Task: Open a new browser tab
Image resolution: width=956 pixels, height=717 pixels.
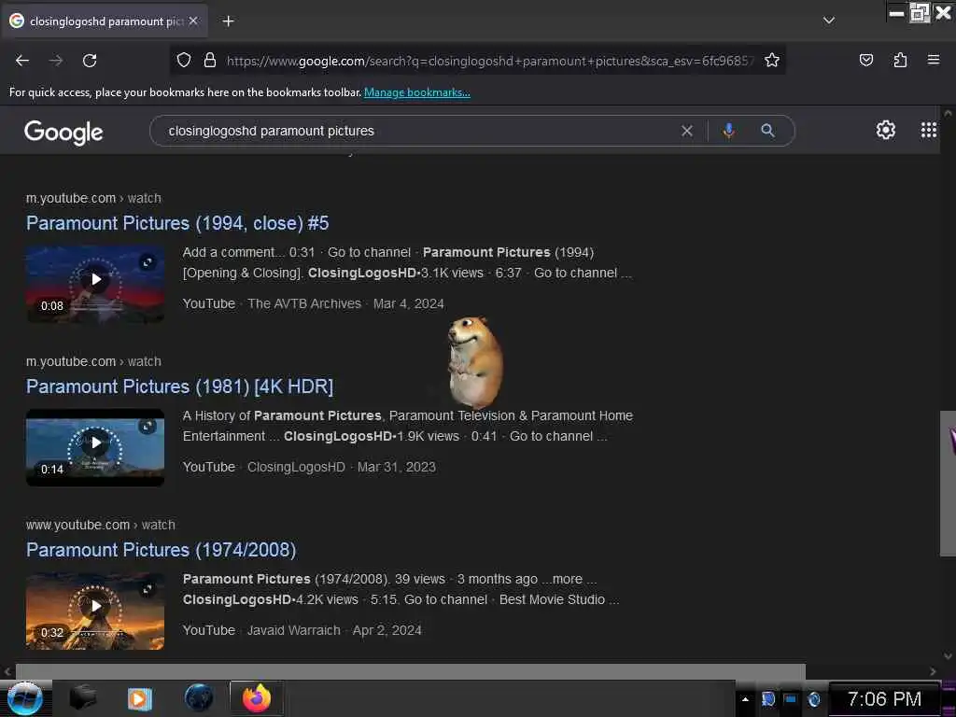Action: pos(228,21)
